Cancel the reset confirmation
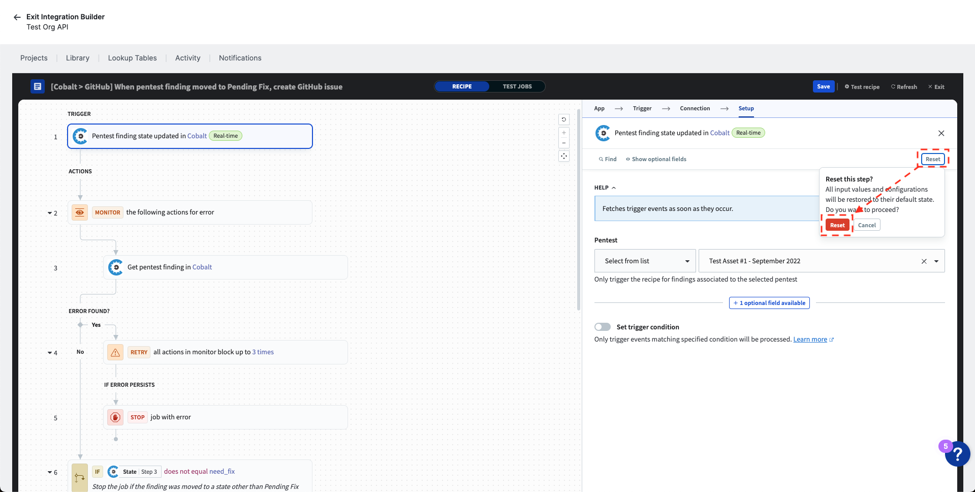The image size is (975, 492). 867,225
